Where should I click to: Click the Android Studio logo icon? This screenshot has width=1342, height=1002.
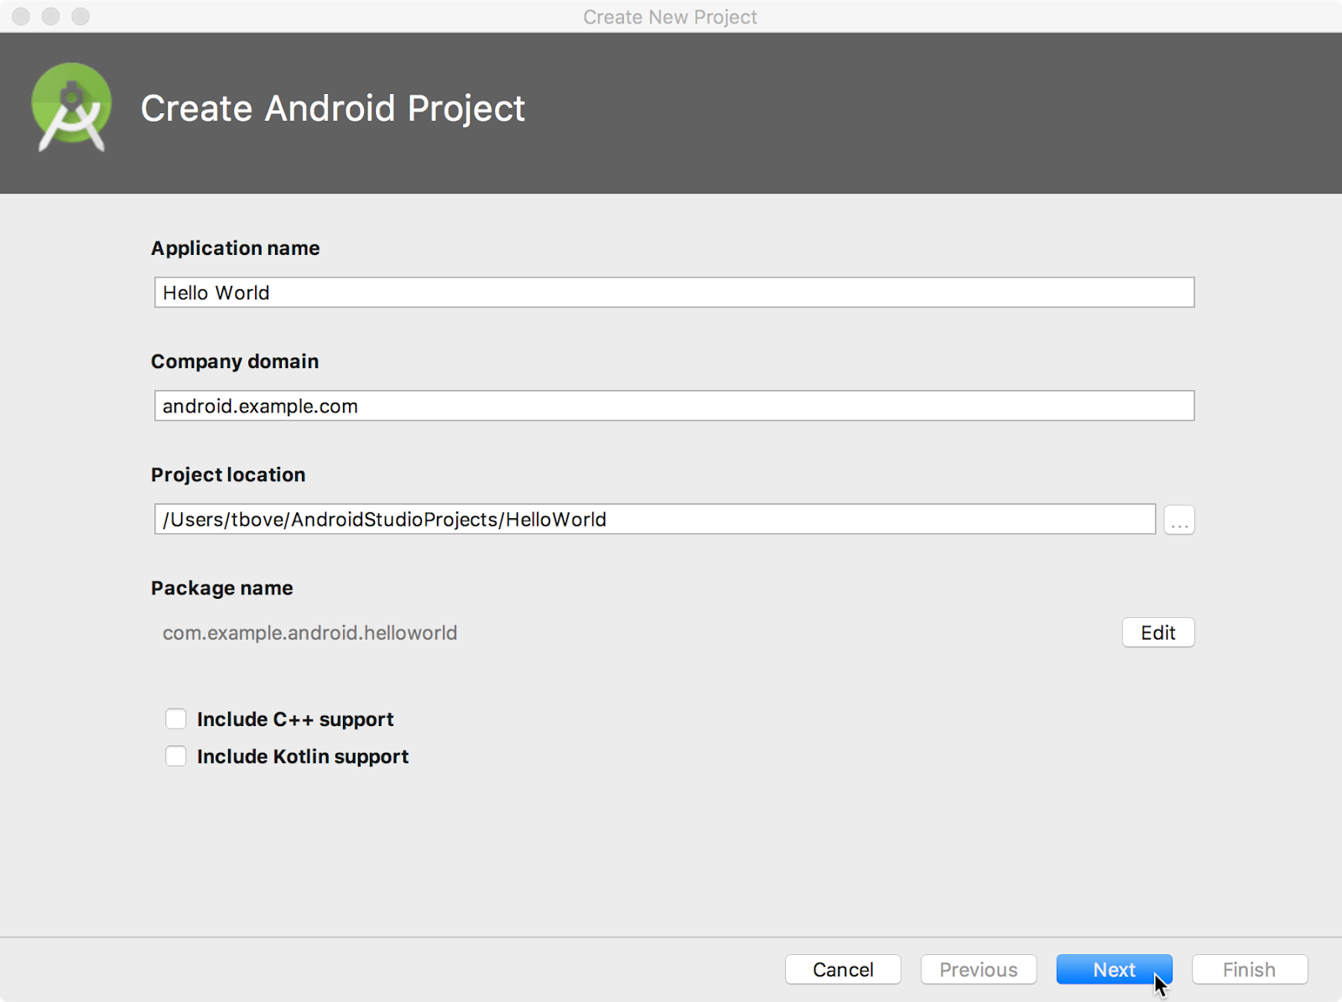click(71, 107)
